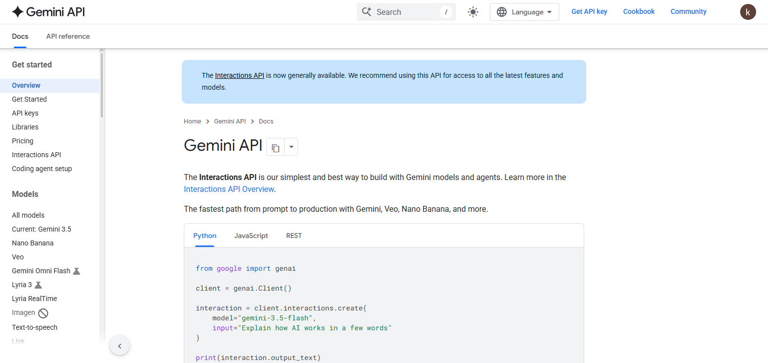Go to the Gemini API breadcrumb
Screen dimensions: 768x363
230,121
